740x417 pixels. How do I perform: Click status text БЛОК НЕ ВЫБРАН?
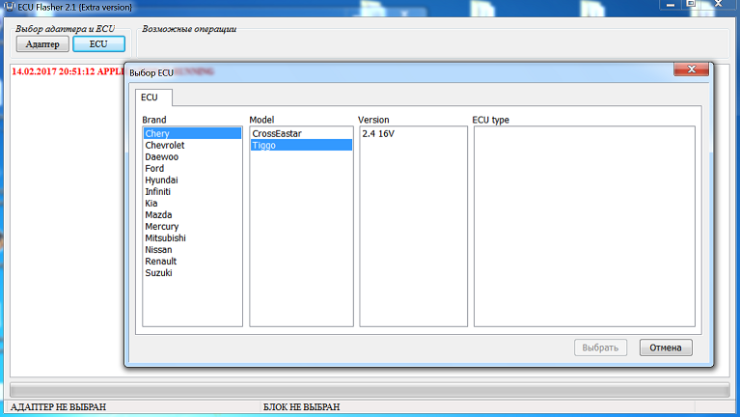click(301, 406)
